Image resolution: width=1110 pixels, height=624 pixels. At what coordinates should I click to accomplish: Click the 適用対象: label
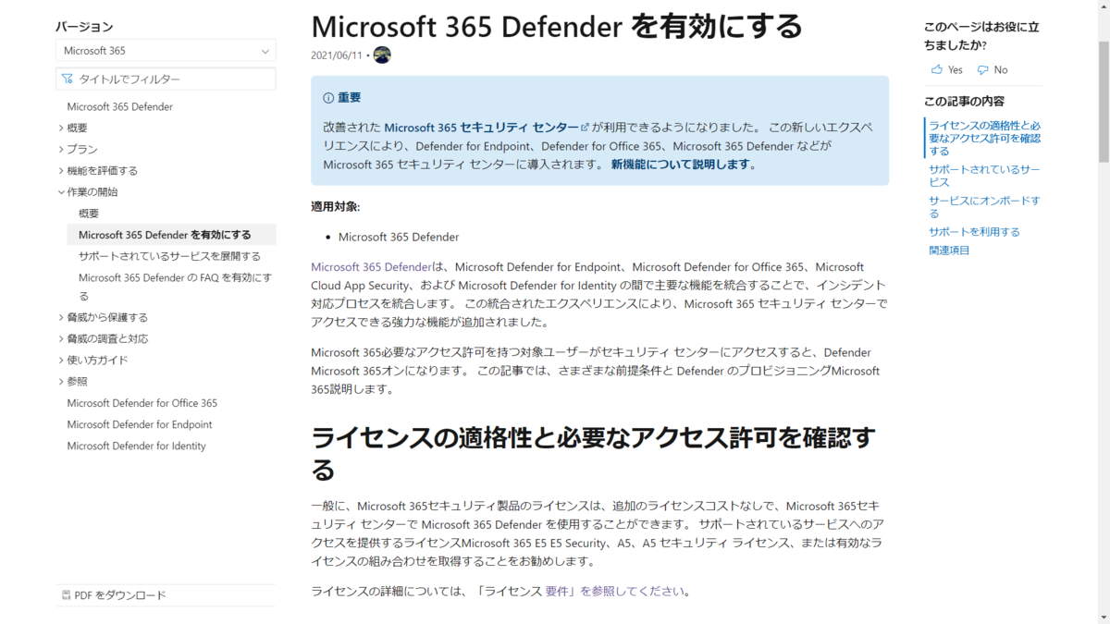pos(335,206)
